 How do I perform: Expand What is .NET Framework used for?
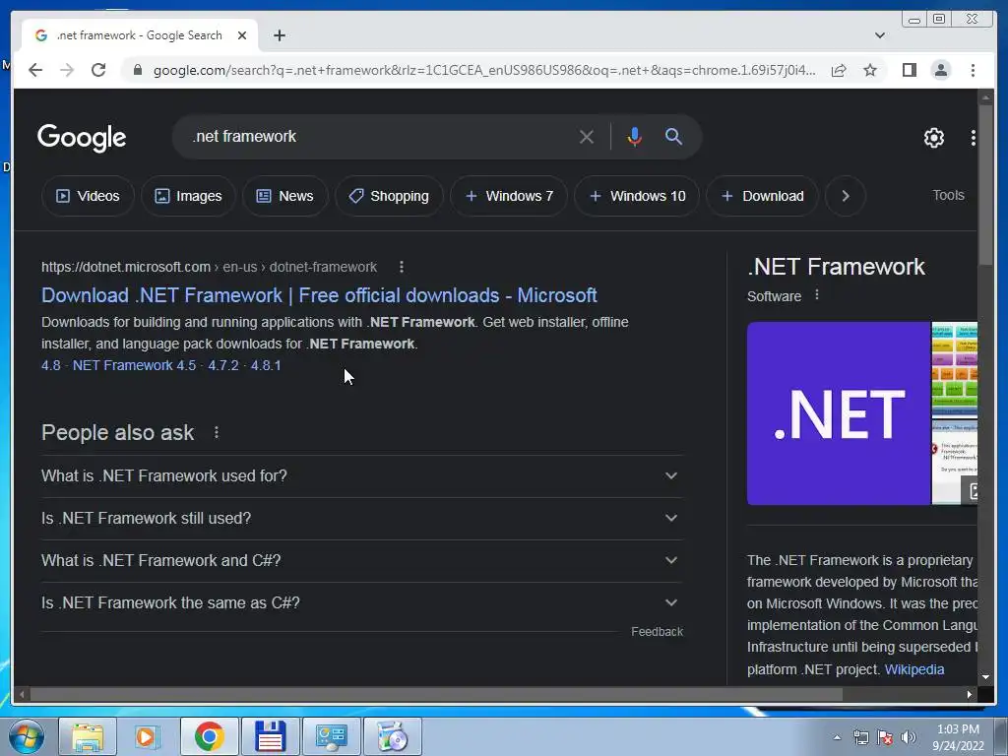pyautogui.click(x=361, y=475)
